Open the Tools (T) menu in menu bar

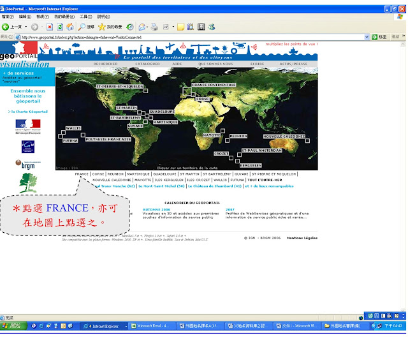[x=85, y=17]
